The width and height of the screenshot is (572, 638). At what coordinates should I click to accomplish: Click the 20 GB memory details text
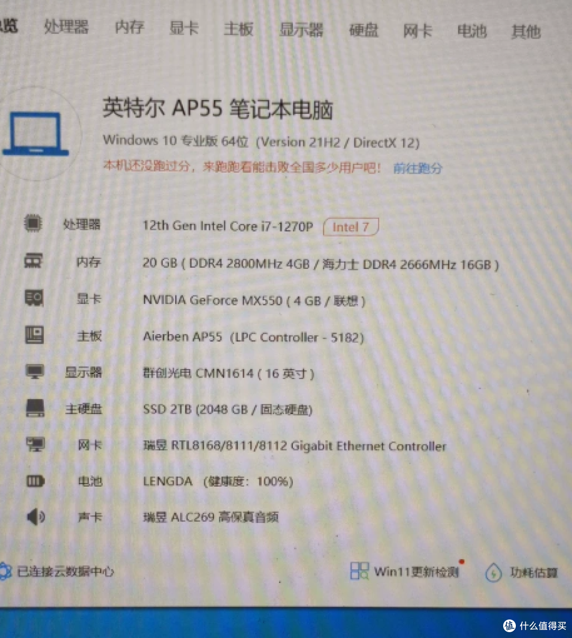[320, 264]
